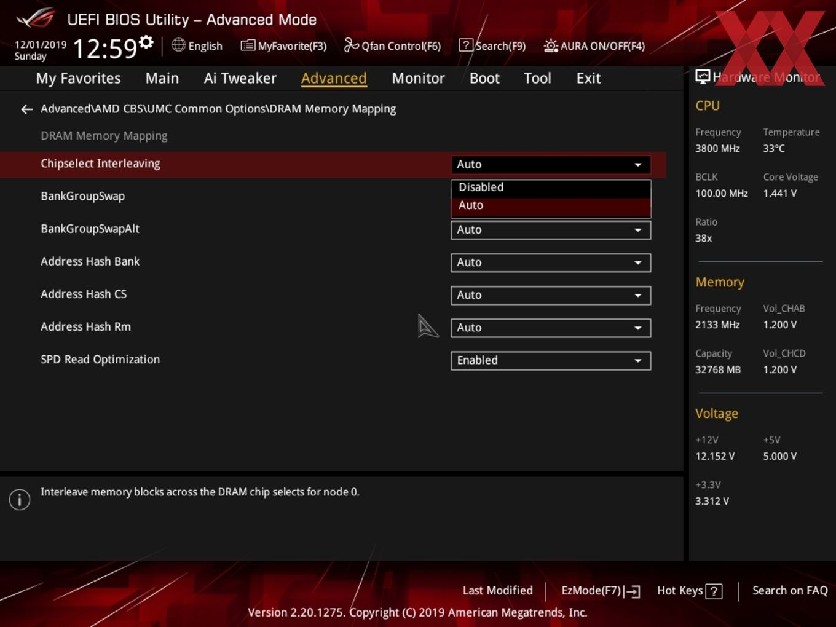Open the My Favorites tab
836x627 pixels.
tap(78, 78)
